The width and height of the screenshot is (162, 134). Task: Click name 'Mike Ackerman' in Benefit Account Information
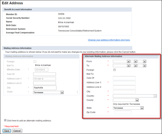pyautogui.click(x=66, y=22)
